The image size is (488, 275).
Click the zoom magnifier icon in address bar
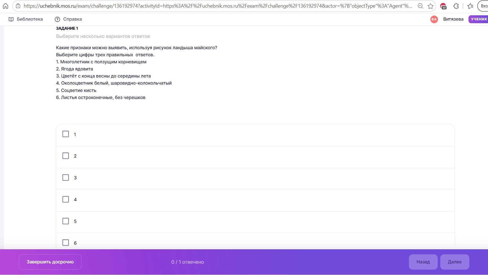coord(420,6)
